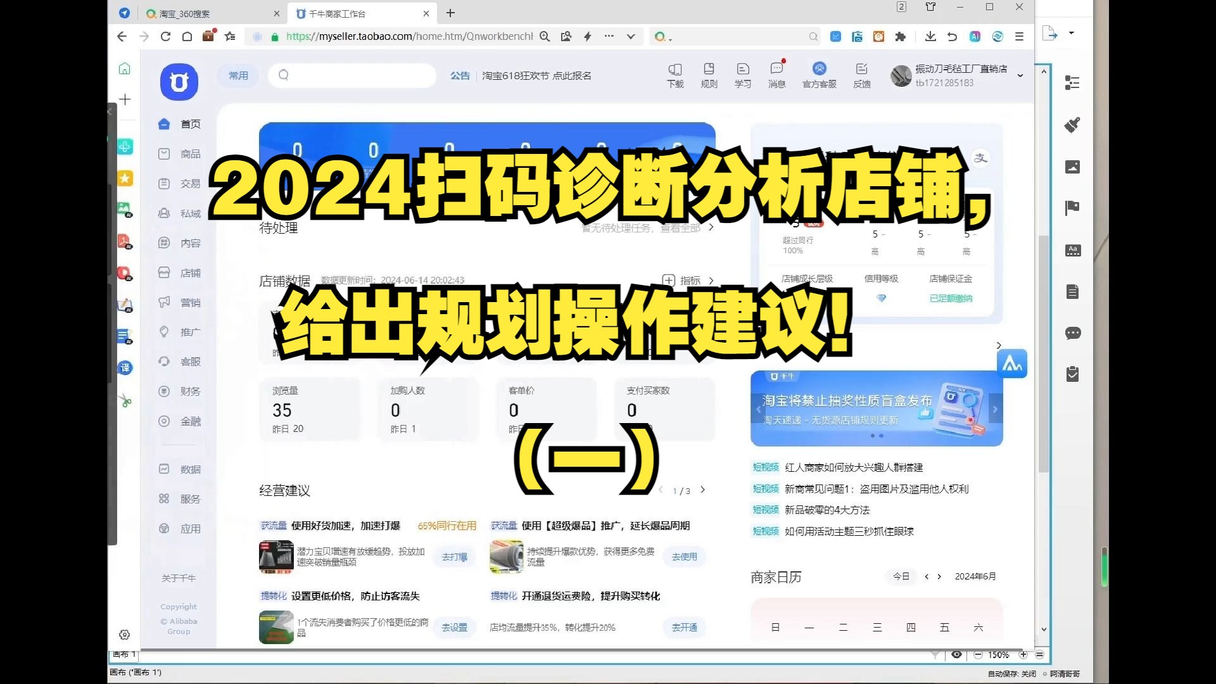The height and width of the screenshot is (684, 1216).
Task: Click the 客服 headset icon
Action: 164,362
